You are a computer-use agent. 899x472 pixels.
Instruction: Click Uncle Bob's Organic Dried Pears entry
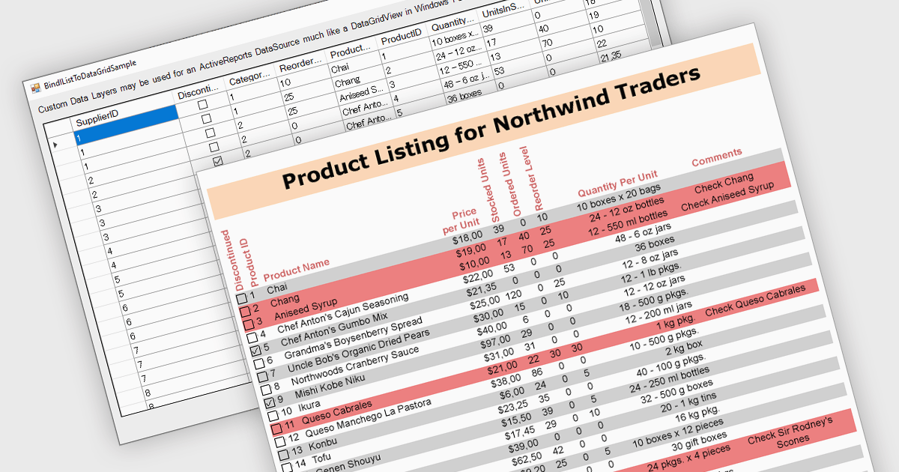359,348
